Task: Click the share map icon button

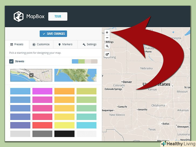Action: (x=107, y=54)
